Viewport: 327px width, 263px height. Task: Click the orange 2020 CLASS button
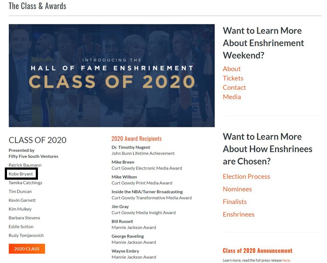27,249
